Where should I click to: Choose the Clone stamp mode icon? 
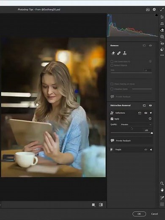[124, 53]
